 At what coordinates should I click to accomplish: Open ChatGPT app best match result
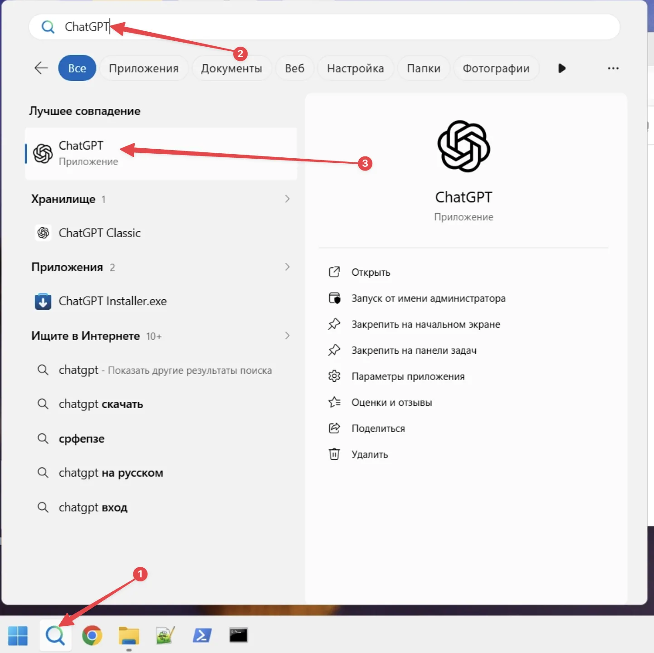161,154
